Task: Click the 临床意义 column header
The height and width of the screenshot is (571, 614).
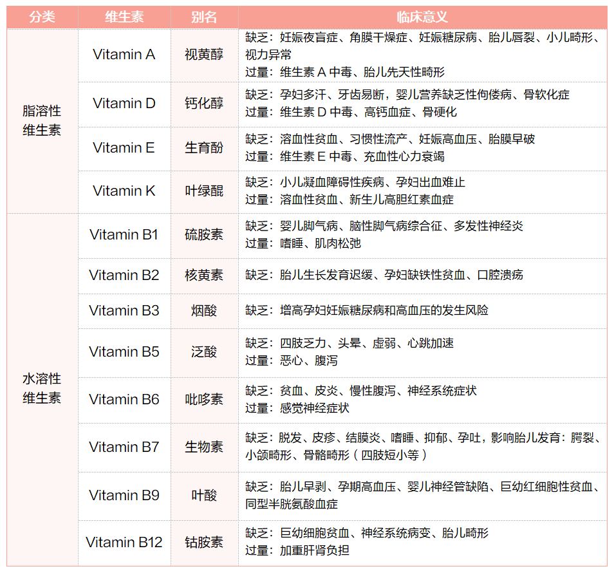Action: 425,17
